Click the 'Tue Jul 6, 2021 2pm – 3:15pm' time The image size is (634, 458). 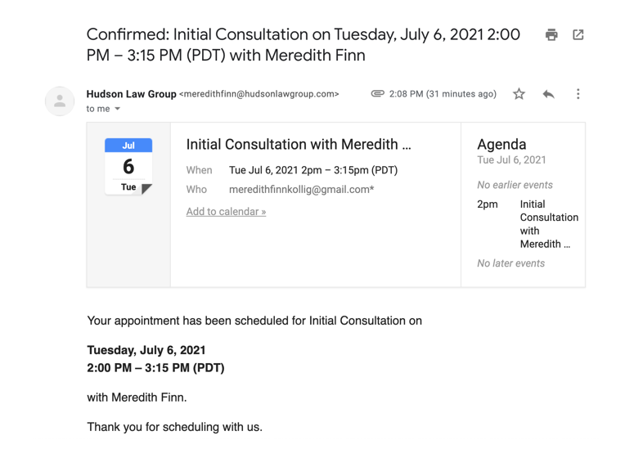point(313,170)
